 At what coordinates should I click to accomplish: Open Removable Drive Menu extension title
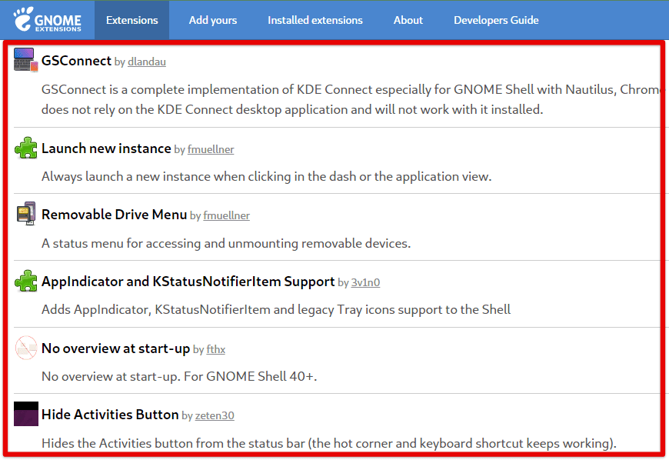(115, 214)
